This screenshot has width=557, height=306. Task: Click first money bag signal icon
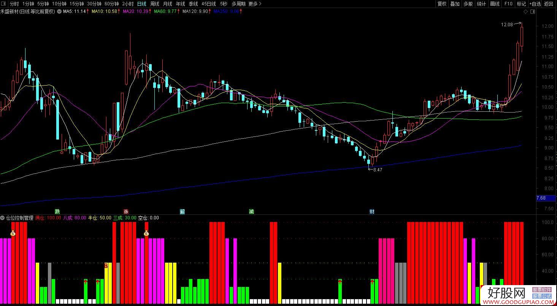13,233
